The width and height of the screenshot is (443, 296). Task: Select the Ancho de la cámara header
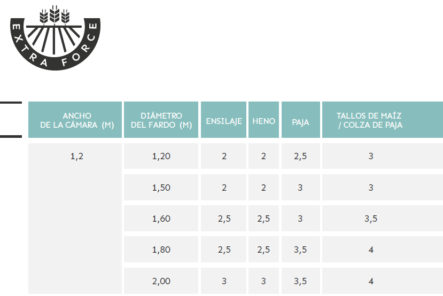(x=75, y=120)
